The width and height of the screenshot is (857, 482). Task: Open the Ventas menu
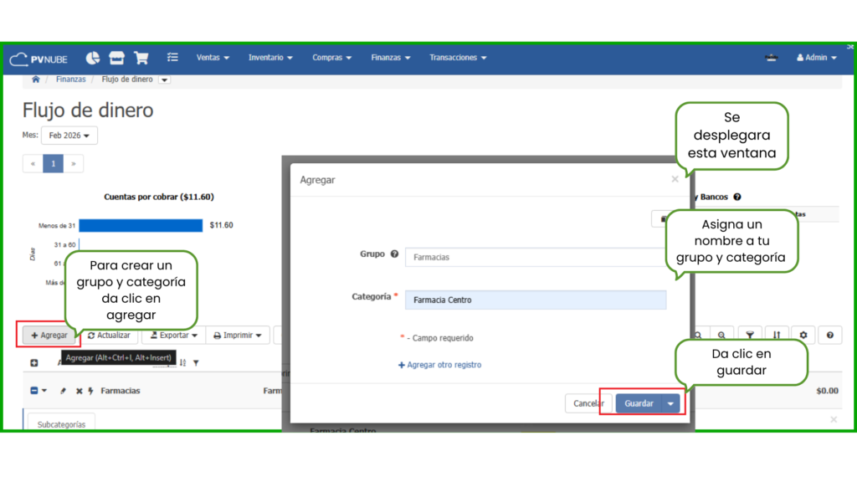213,58
